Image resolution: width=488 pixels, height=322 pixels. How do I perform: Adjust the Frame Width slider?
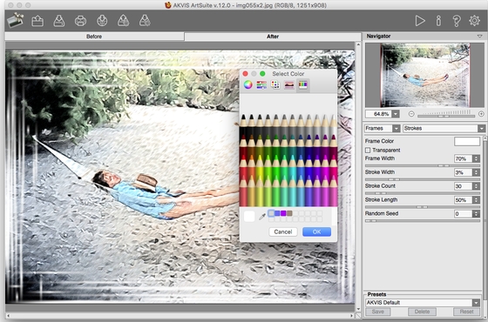coord(423,165)
